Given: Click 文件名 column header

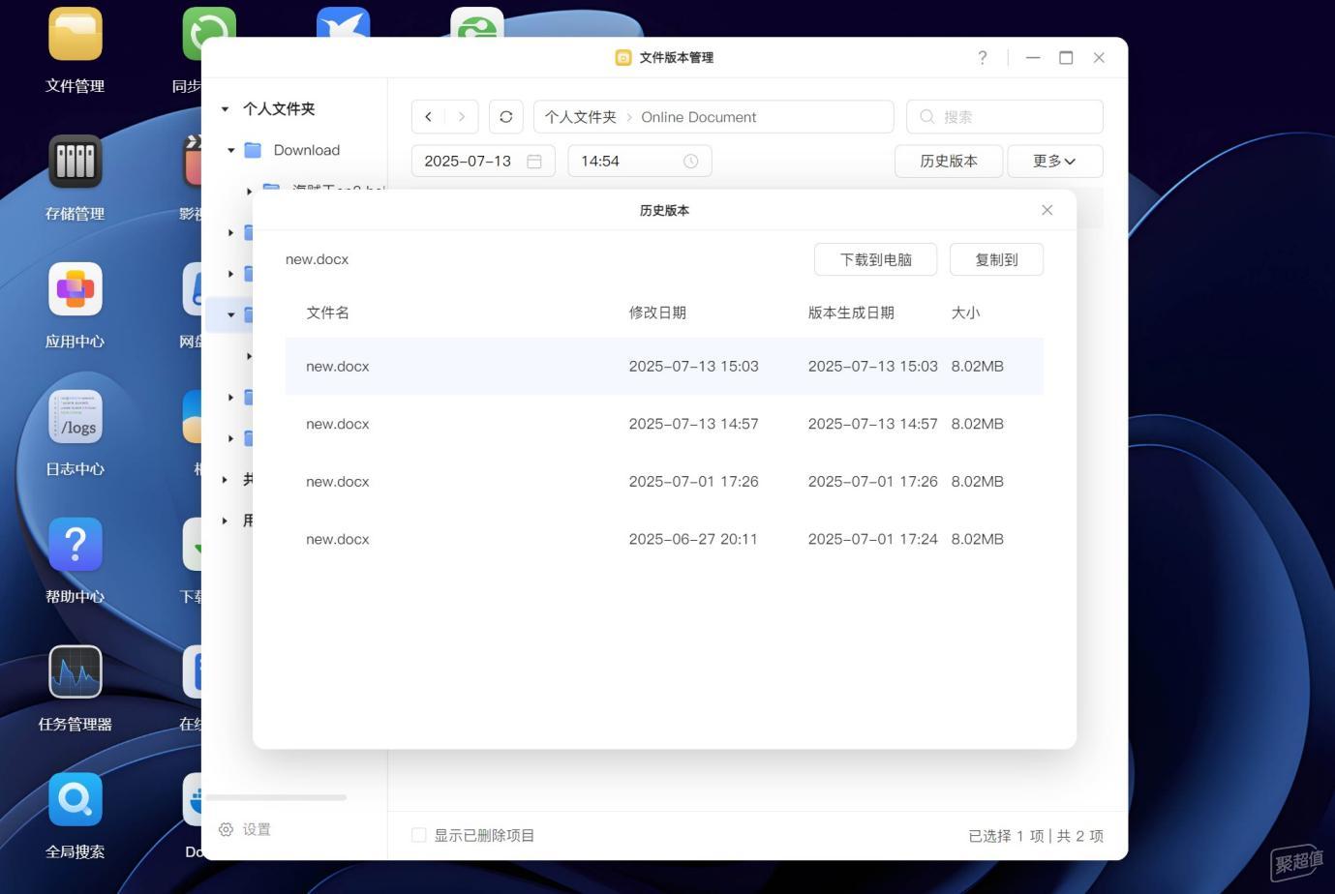Looking at the screenshot, I should tap(328, 313).
